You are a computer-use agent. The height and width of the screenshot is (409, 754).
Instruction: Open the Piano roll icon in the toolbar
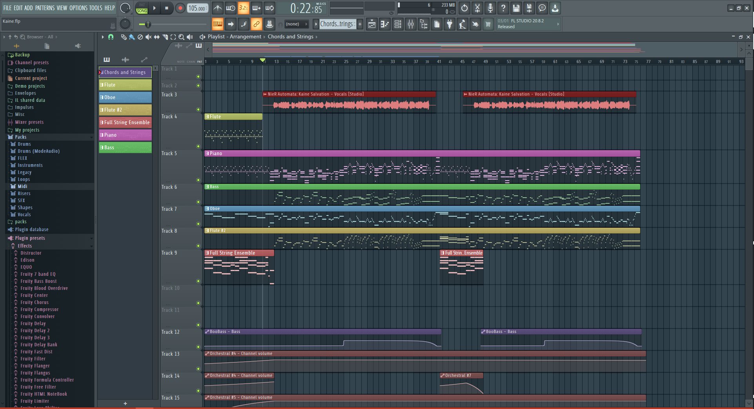coord(384,24)
